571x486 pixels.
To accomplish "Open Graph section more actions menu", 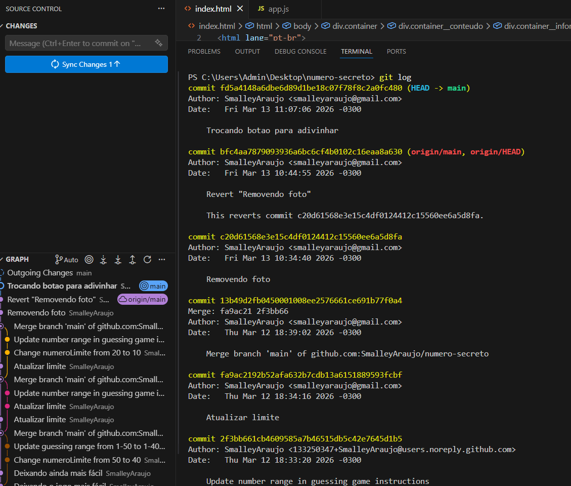I will coord(162,260).
